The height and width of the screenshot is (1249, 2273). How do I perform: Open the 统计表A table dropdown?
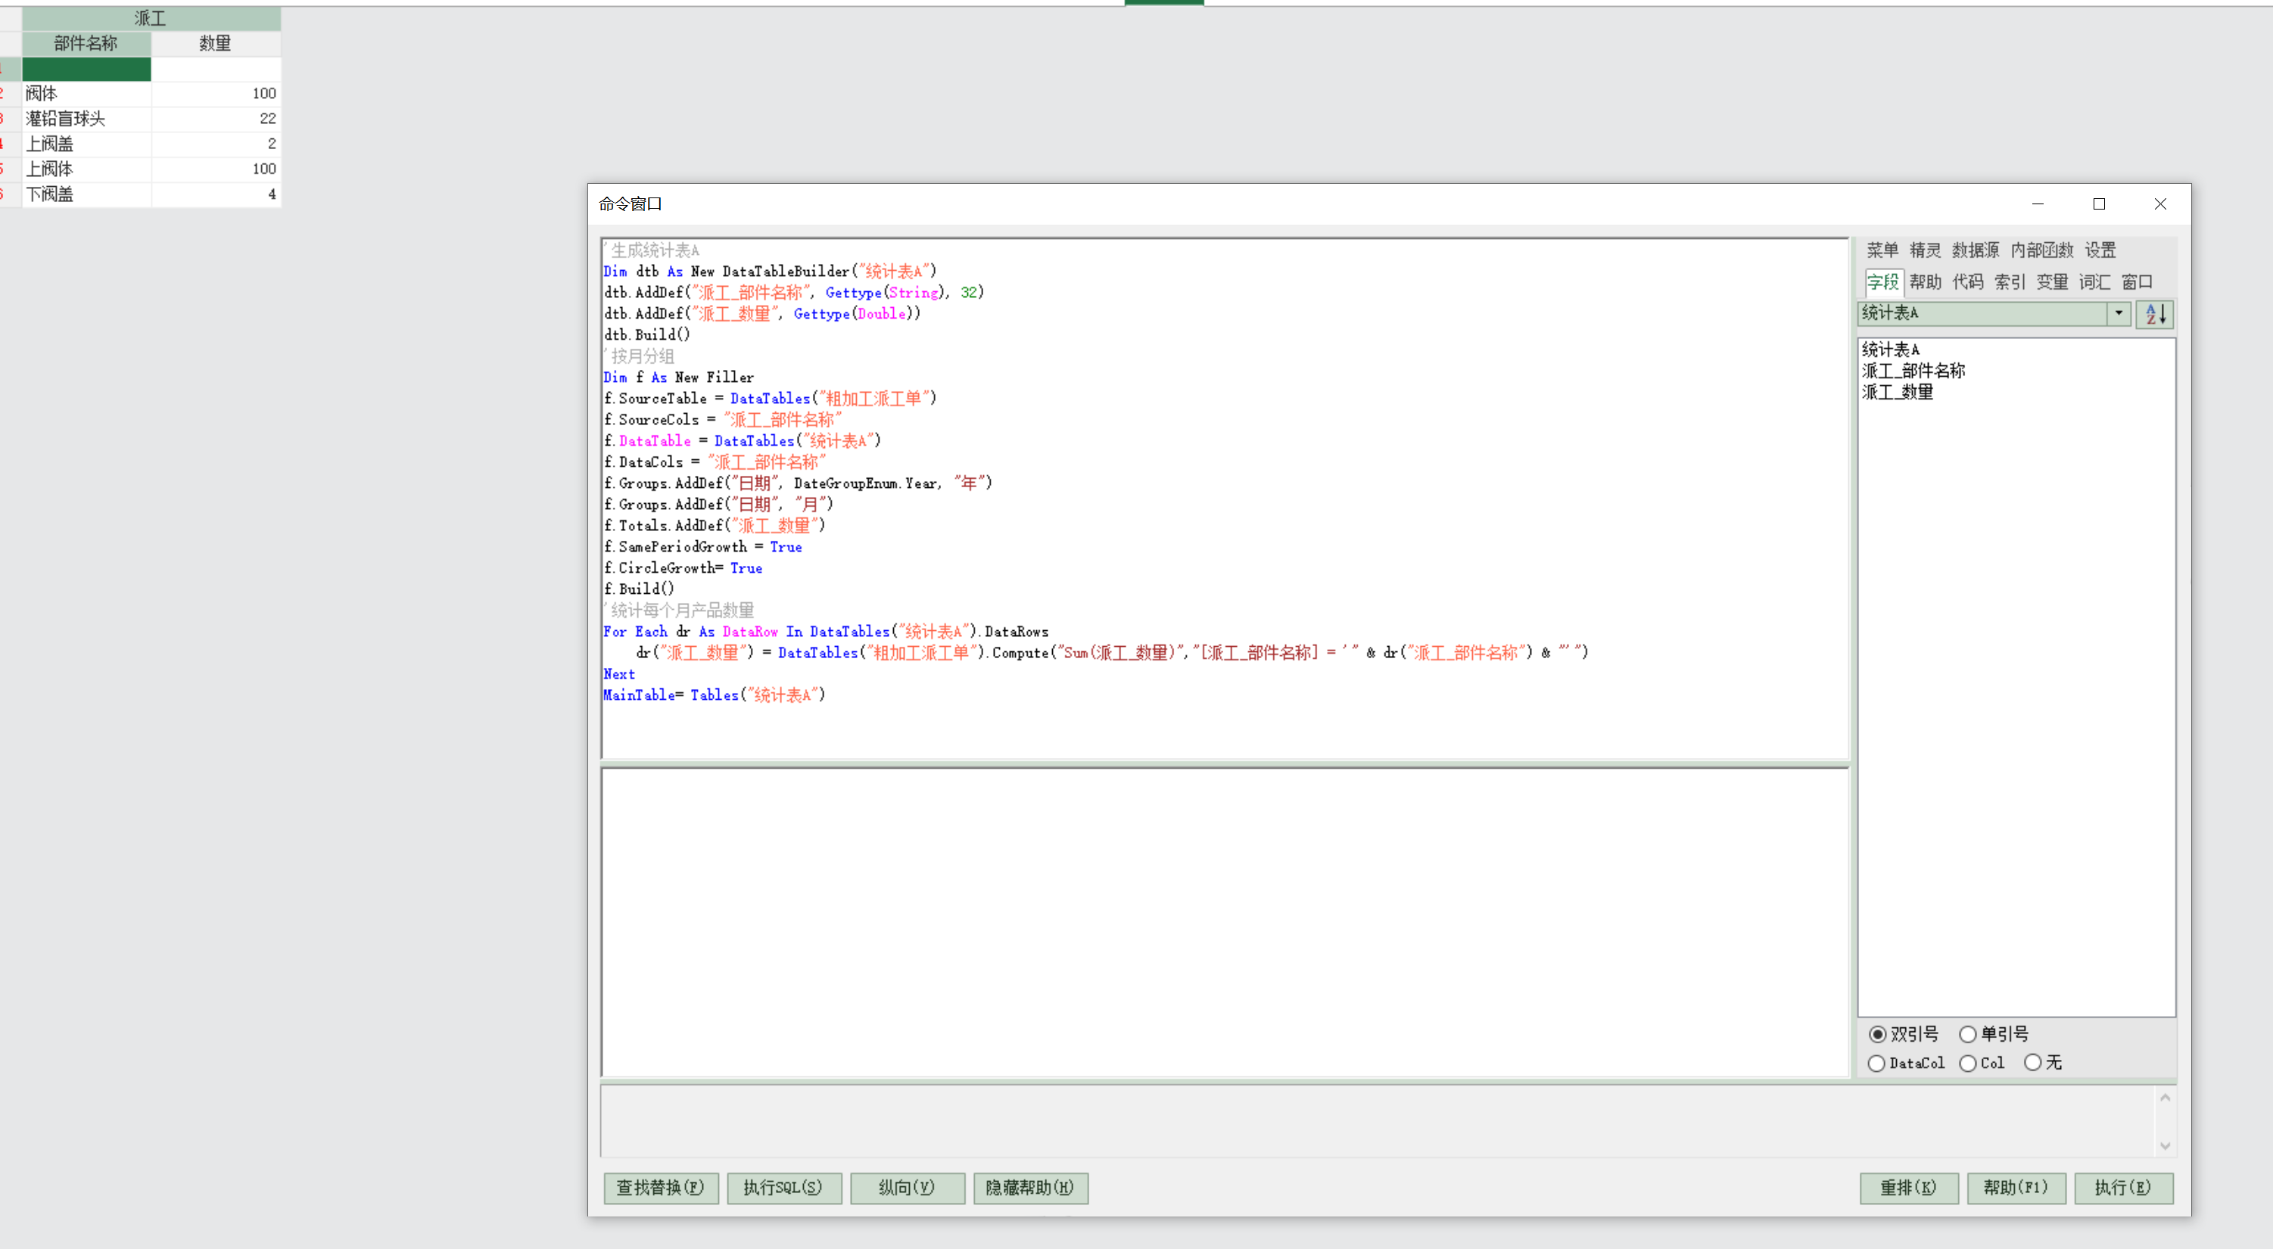[x=2119, y=313]
